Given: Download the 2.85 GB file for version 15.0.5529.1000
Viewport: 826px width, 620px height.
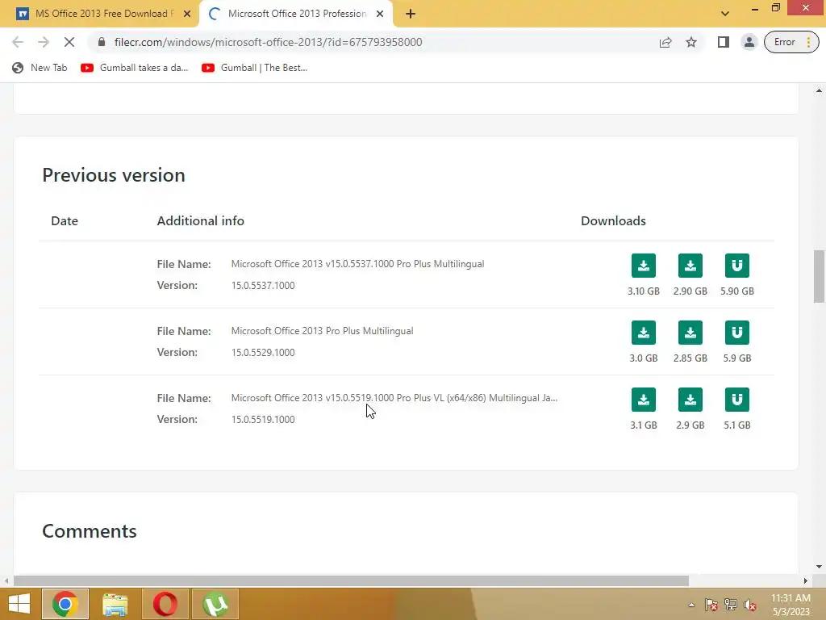Looking at the screenshot, I should coord(690,332).
